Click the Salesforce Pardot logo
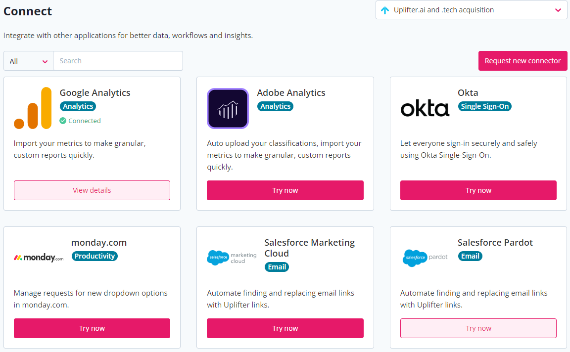The image size is (570, 352). tap(425, 258)
